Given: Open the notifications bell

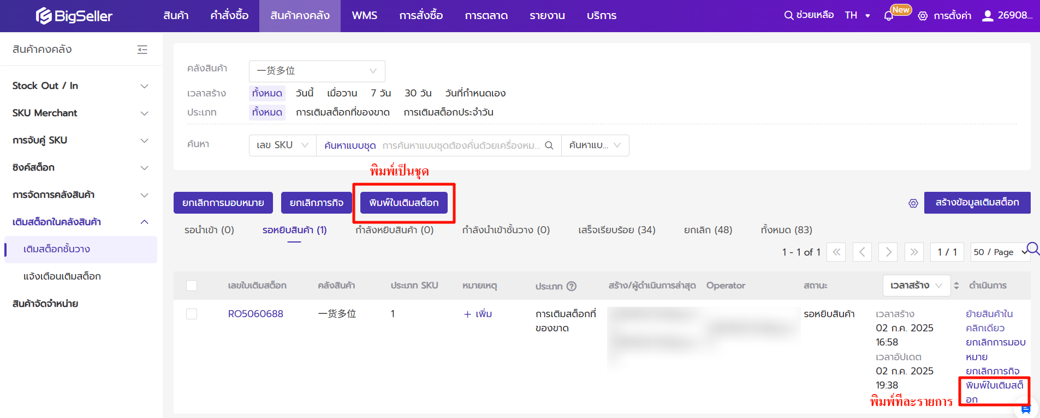Looking at the screenshot, I should coord(888,16).
